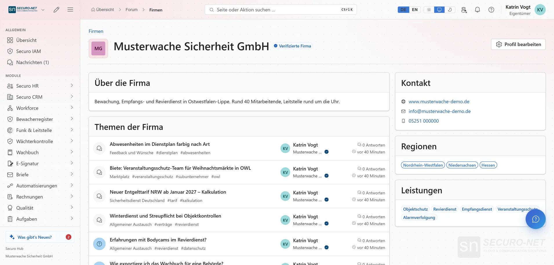Click the Wachbuch book icon

pyautogui.click(x=10, y=153)
